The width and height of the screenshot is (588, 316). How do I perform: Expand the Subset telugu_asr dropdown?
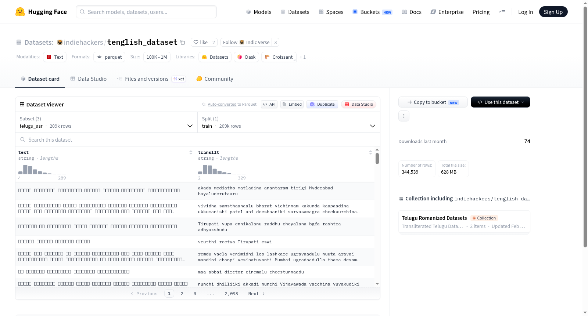(106, 122)
